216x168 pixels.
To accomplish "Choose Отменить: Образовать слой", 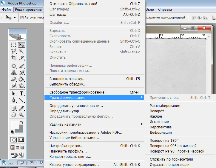I will point(95,4).
